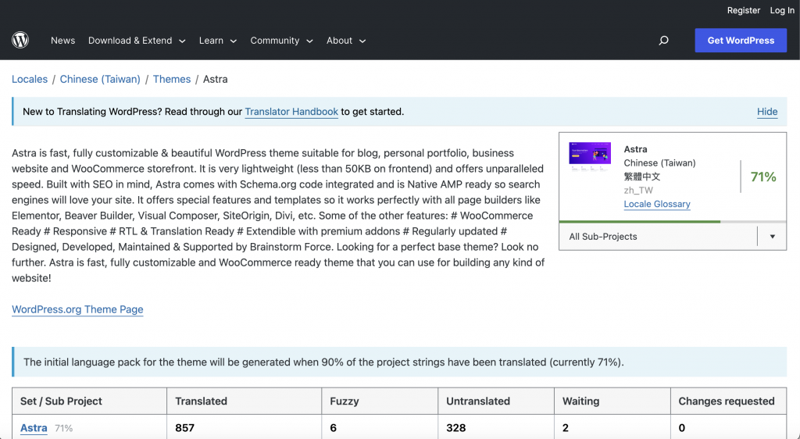Expand the All Sub-Projects dropdown arrow
Viewport: 800px width, 439px height.
772,237
